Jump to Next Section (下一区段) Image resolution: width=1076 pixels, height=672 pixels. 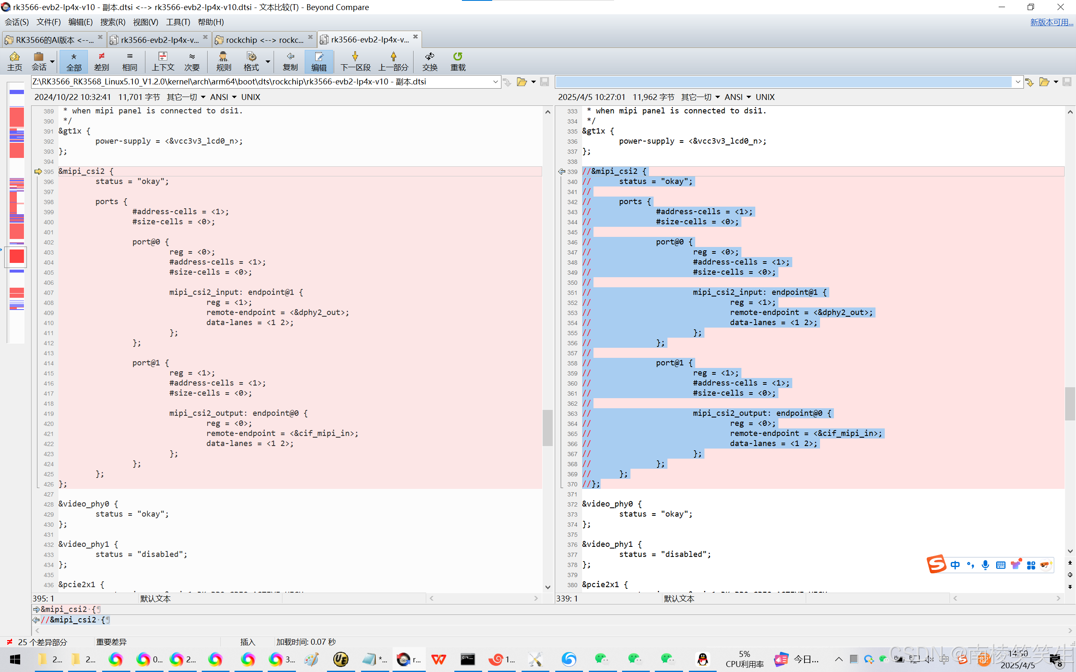tap(355, 61)
